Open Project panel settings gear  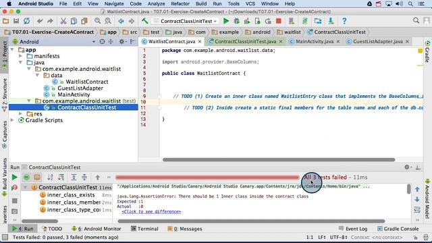[x=122, y=42]
